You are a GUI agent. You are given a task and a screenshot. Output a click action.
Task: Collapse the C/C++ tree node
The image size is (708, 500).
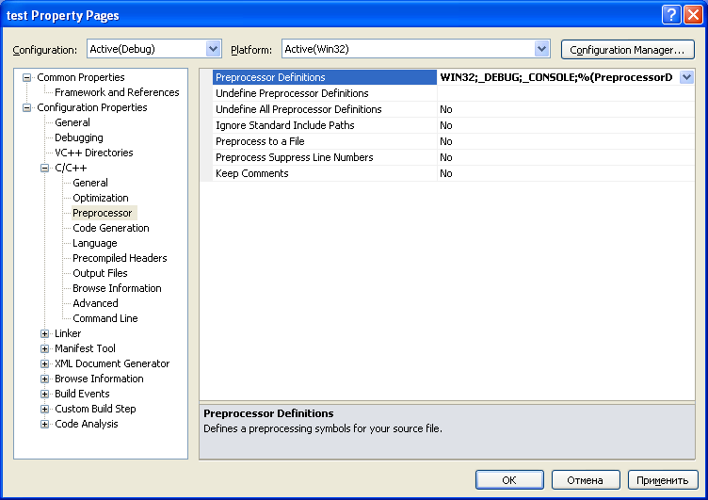(x=44, y=168)
